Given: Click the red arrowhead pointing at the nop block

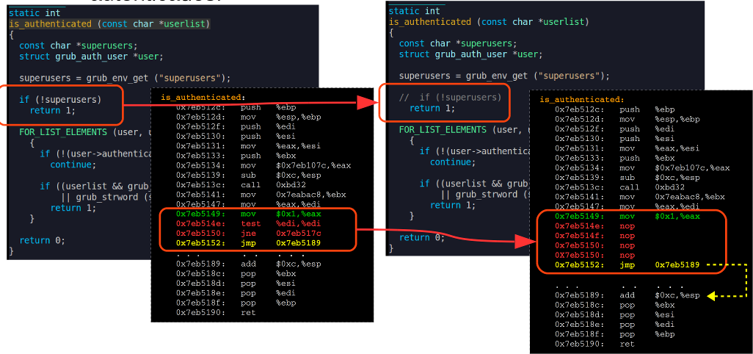Looking at the screenshot, I should [x=524, y=242].
